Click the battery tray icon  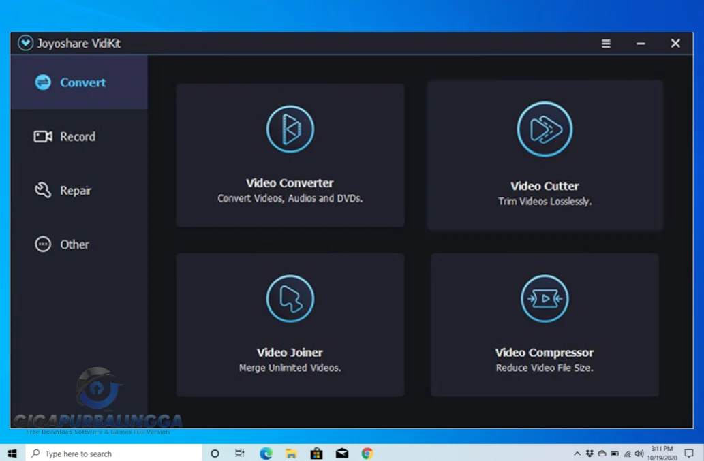[615, 454]
